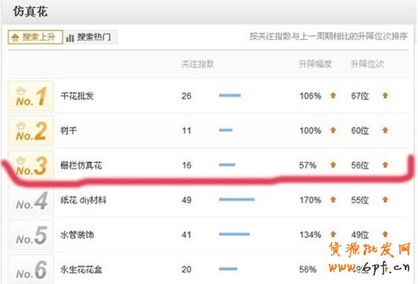
Task: Open the 纸花 diy材料 keyword link
Action: coord(83,200)
